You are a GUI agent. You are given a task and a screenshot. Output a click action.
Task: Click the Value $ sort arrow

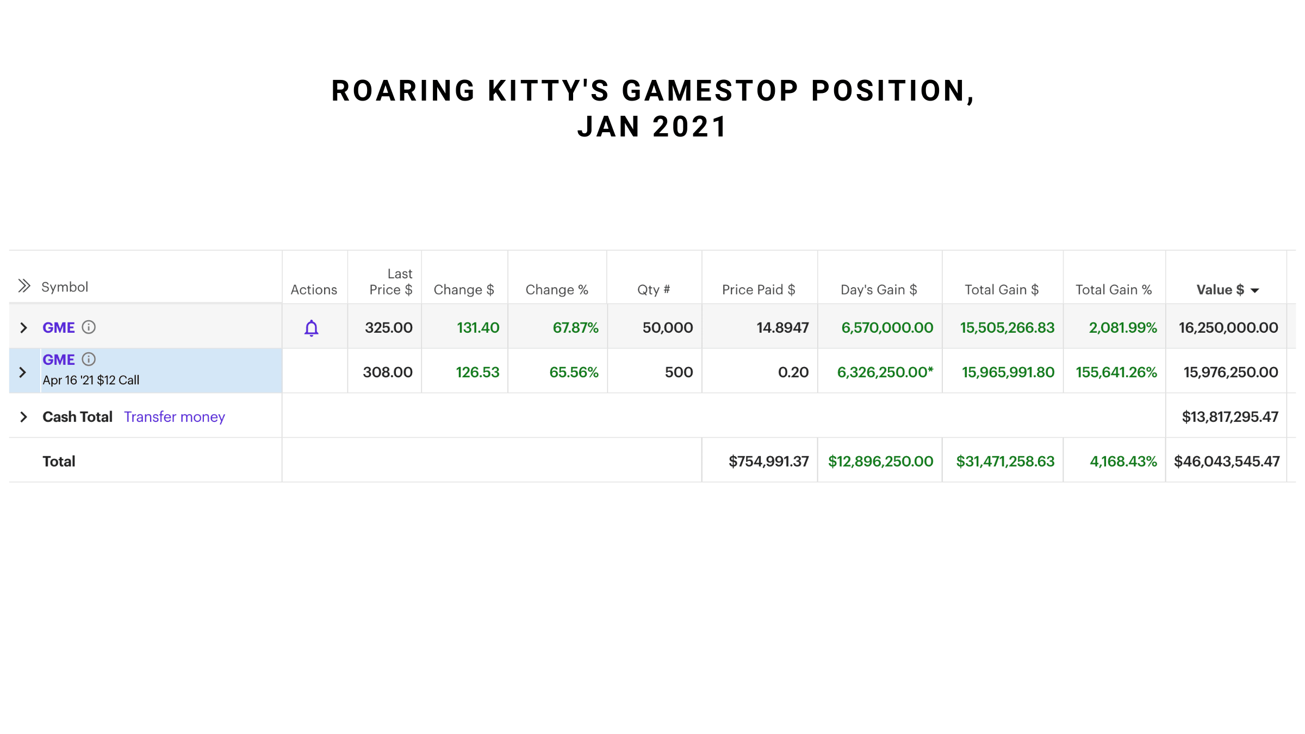coord(1255,291)
